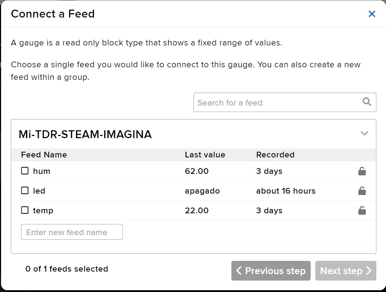Click the Enter new feed name field
Image resolution: width=386 pixels, height=292 pixels.
pyautogui.click(x=72, y=232)
